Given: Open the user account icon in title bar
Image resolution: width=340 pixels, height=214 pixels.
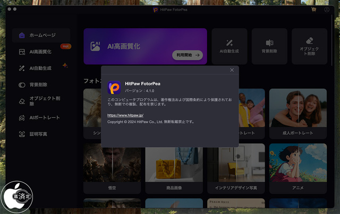Looking at the screenshot, I should (327, 10).
